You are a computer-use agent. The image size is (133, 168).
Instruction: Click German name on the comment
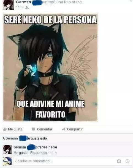pyautogui.click(x=20, y=147)
